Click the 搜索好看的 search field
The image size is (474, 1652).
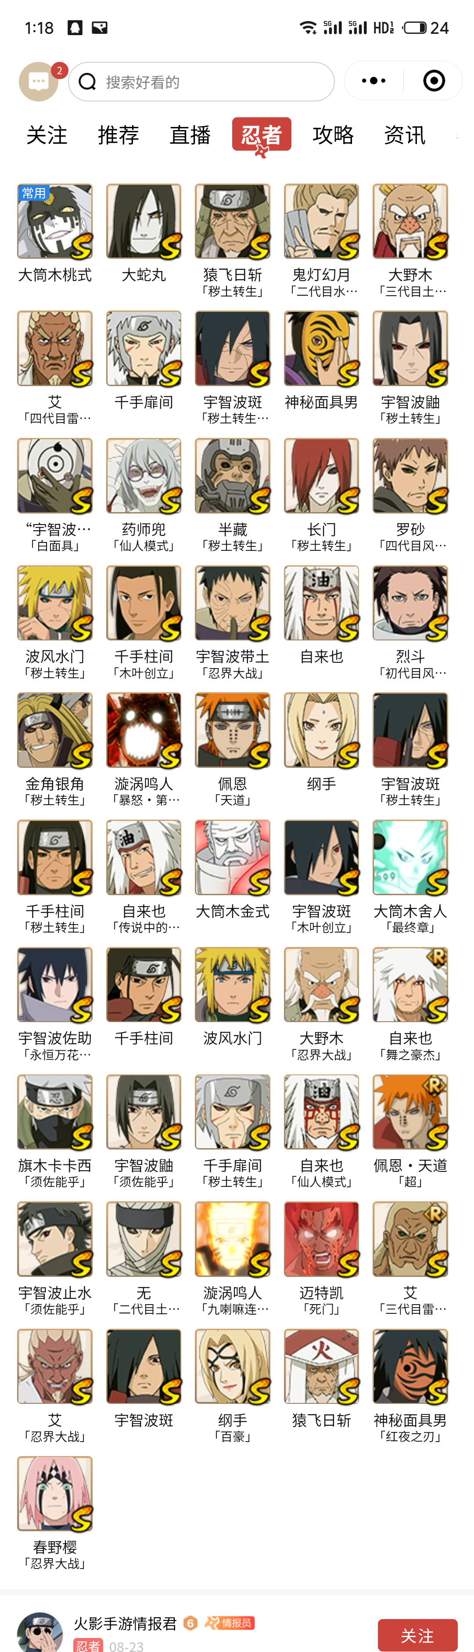[201, 81]
